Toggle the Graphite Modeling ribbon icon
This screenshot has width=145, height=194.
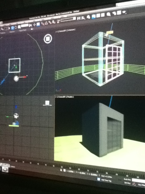[94, 17]
